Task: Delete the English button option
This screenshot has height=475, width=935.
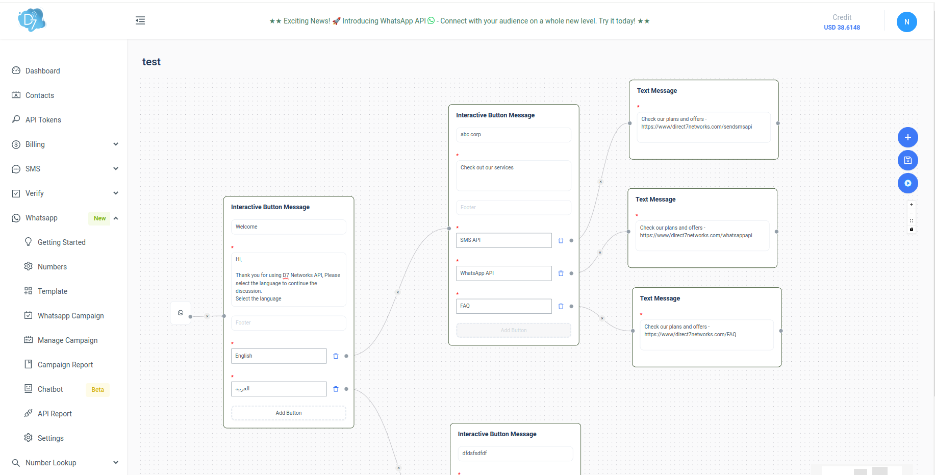Action: click(x=336, y=356)
